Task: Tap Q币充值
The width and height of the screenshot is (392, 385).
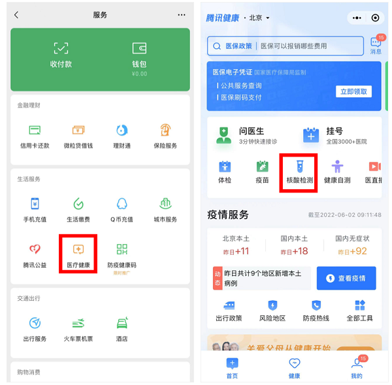Action: pyautogui.click(x=122, y=210)
